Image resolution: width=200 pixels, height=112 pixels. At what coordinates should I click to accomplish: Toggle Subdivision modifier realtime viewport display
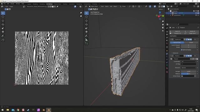click(189, 40)
